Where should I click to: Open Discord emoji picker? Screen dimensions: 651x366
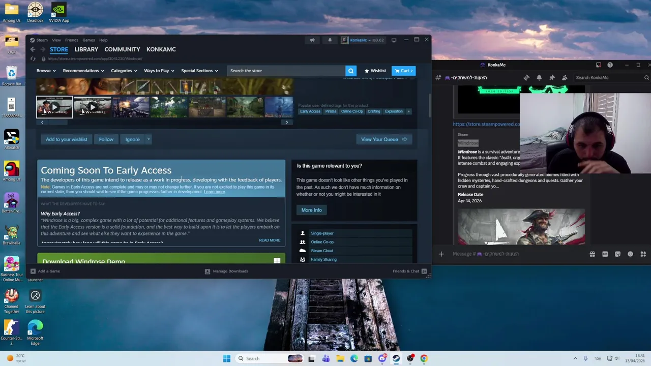(x=630, y=254)
